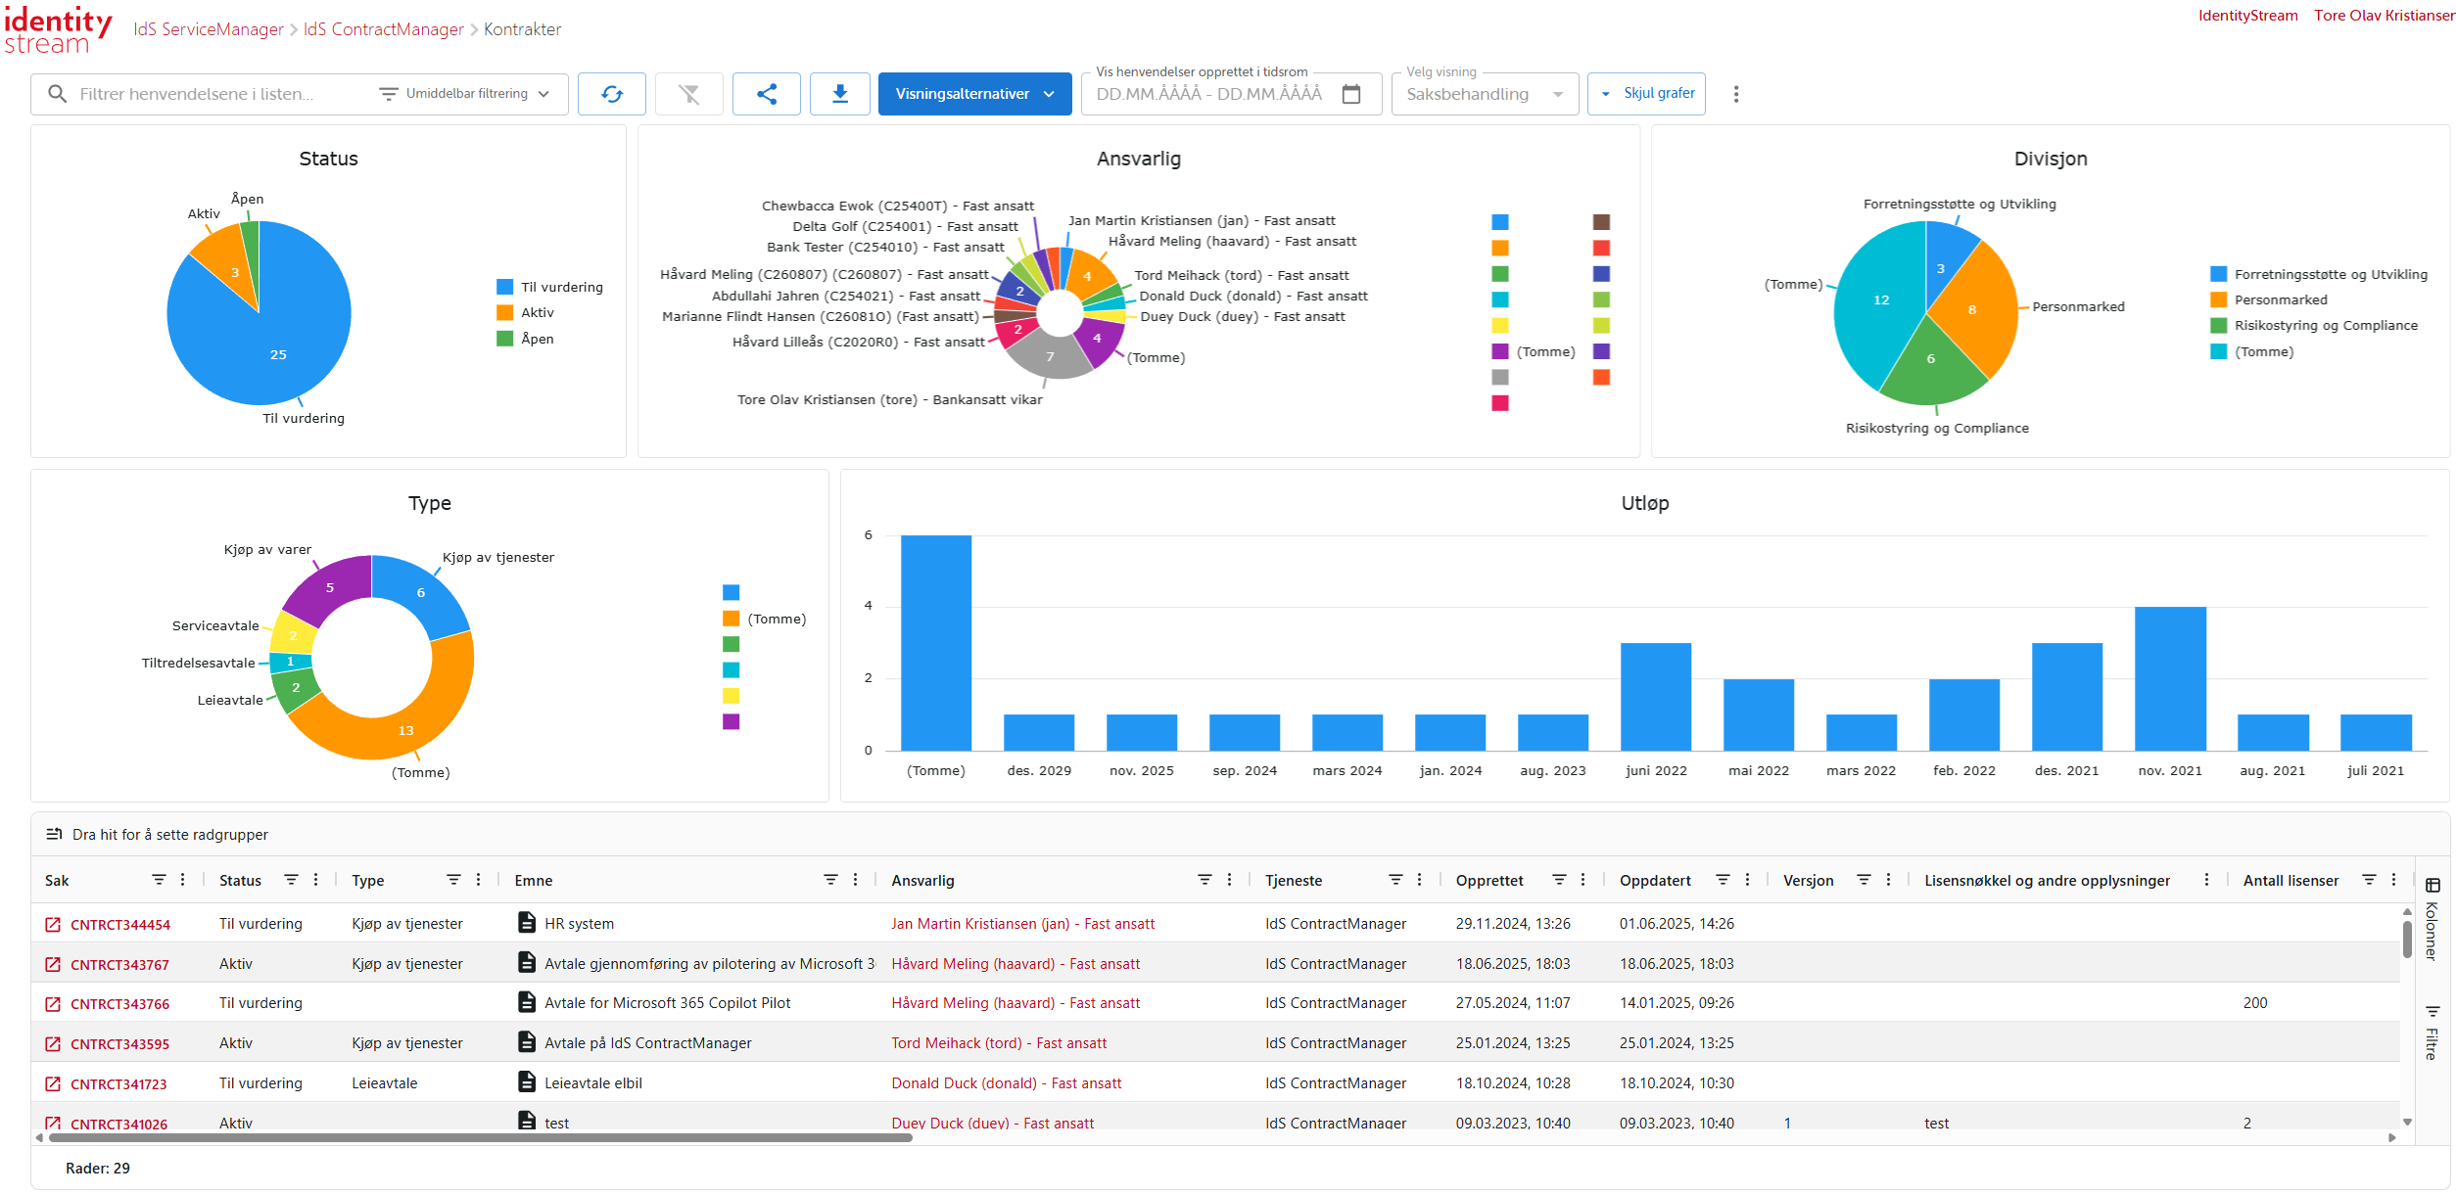
Task: Expand the Umiddelbar filtrering dropdown
Action: coord(466,94)
